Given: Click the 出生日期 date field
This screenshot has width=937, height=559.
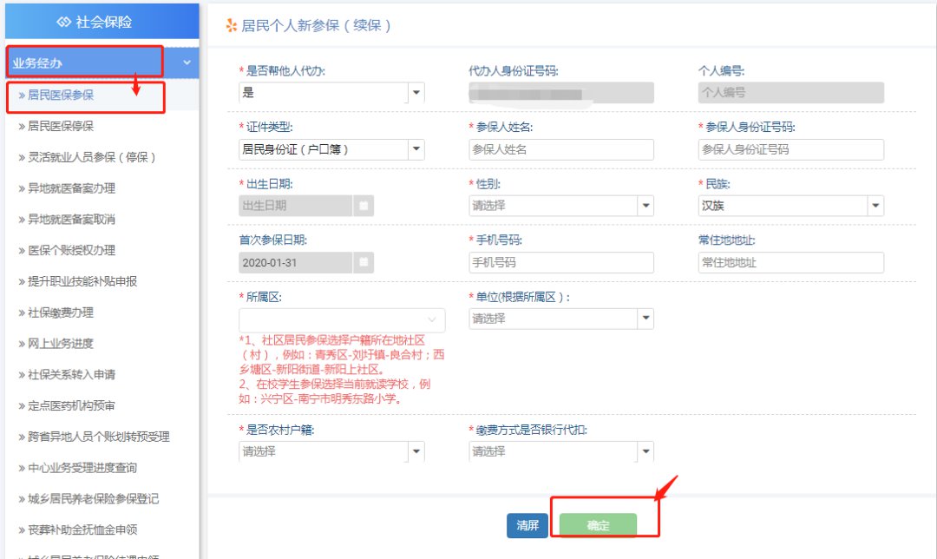Looking at the screenshot, I should coord(296,206).
